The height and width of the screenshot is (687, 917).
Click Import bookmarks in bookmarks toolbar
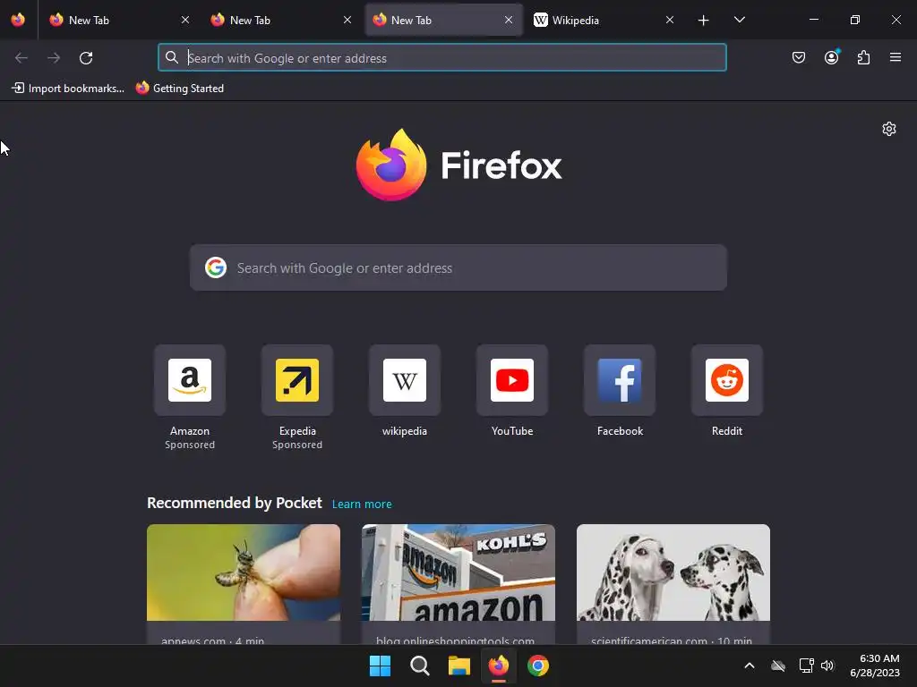point(68,89)
